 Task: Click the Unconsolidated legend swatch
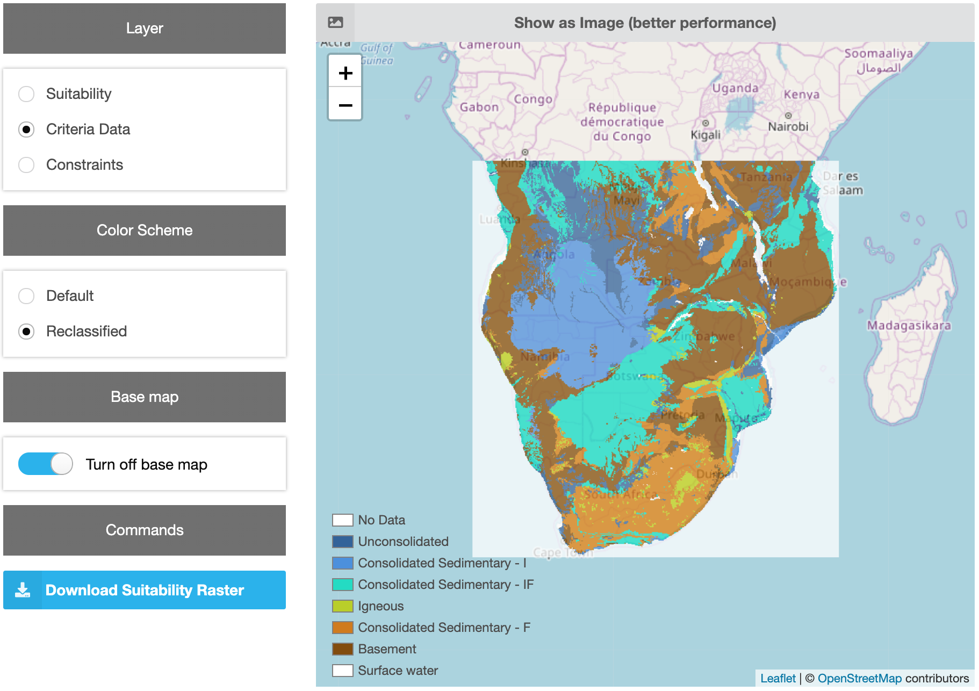(342, 541)
